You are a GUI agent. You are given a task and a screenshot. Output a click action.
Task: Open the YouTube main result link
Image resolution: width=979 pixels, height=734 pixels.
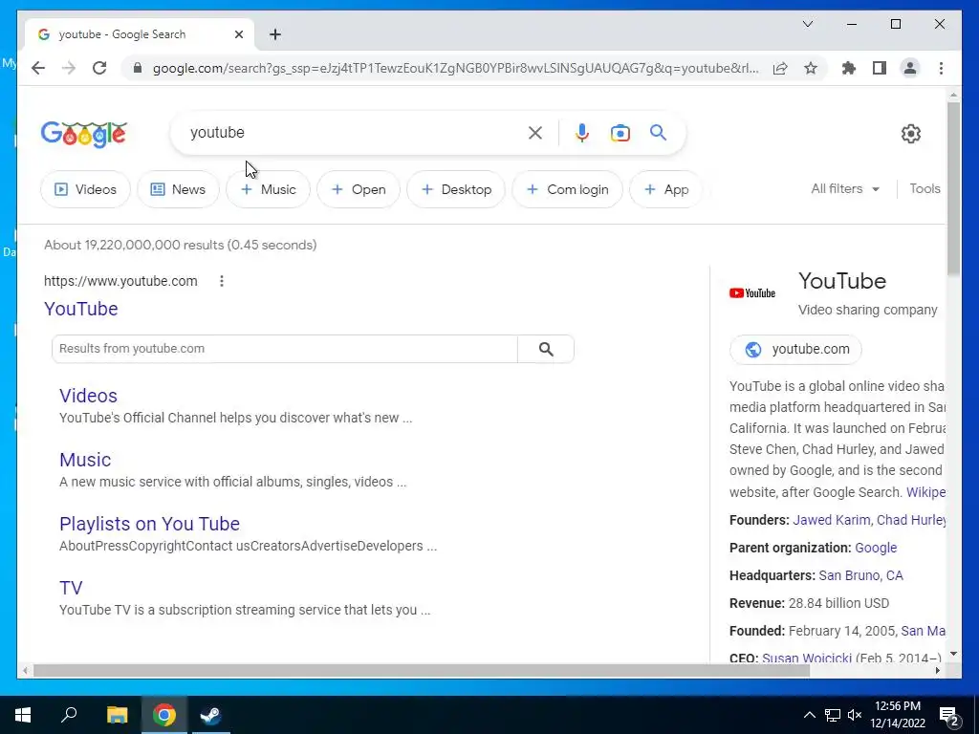[81, 309]
